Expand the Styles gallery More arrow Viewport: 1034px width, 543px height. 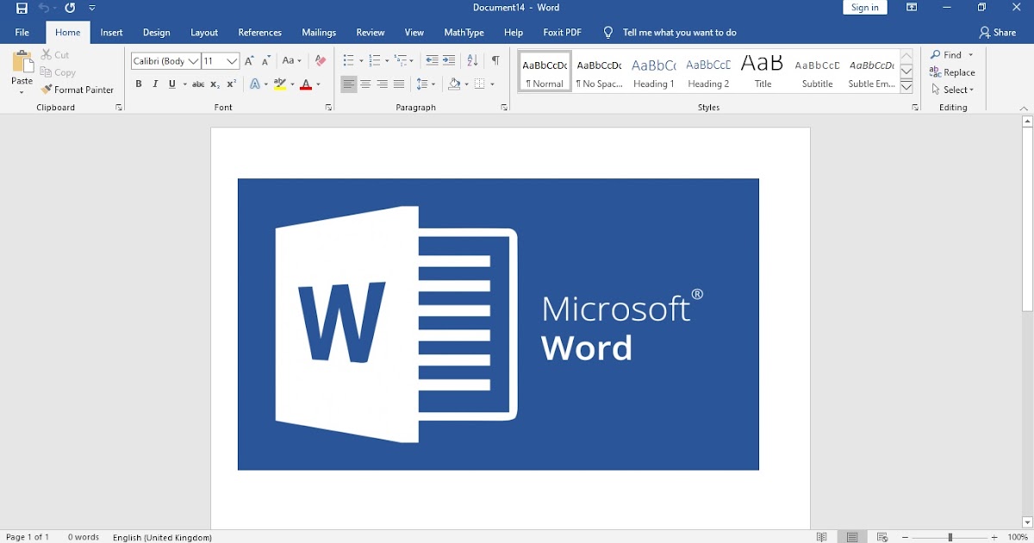[x=906, y=87]
